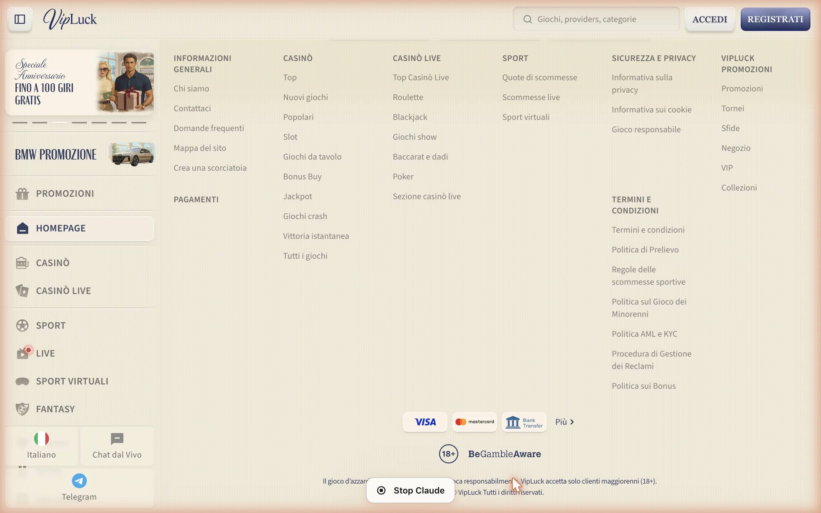Open the Tornei promotions link
Viewport: 821px width, 513px height.
click(x=732, y=108)
